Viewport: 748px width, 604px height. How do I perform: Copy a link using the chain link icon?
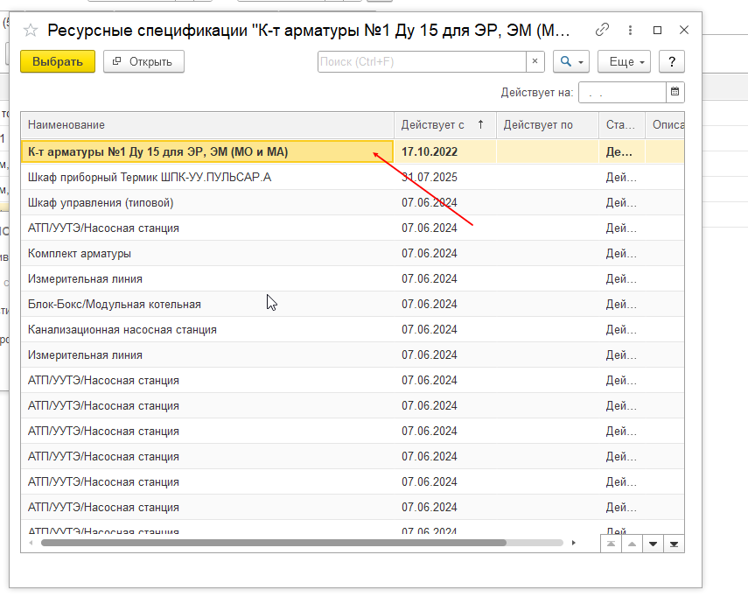click(x=602, y=30)
